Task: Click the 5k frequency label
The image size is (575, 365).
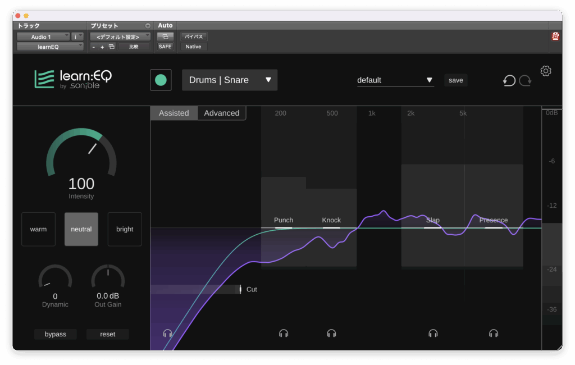Action: coord(463,113)
